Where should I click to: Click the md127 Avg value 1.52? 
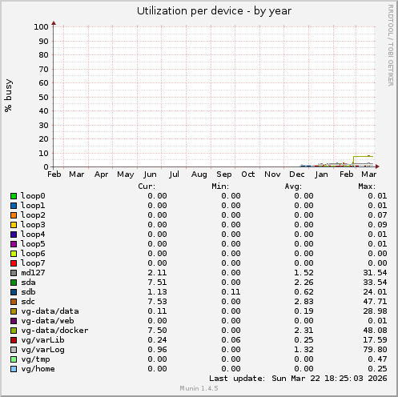coord(304,273)
